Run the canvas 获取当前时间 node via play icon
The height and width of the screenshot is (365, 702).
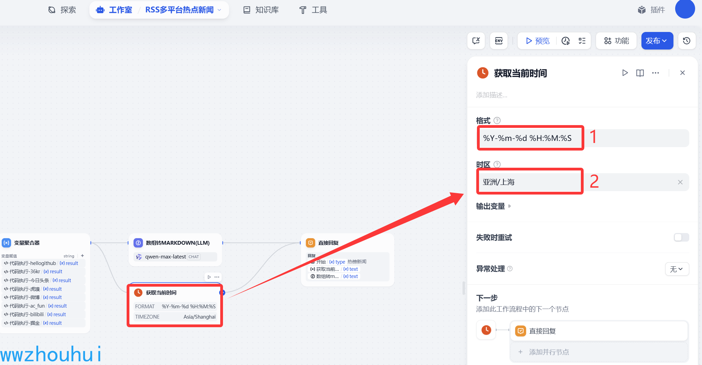[x=209, y=277]
